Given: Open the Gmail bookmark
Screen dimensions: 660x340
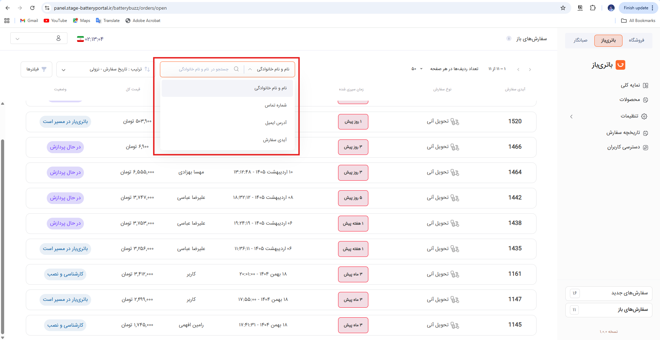Looking at the screenshot, I should [x=29, y=21].
